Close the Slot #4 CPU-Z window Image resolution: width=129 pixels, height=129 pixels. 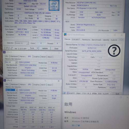pos(59,81)
